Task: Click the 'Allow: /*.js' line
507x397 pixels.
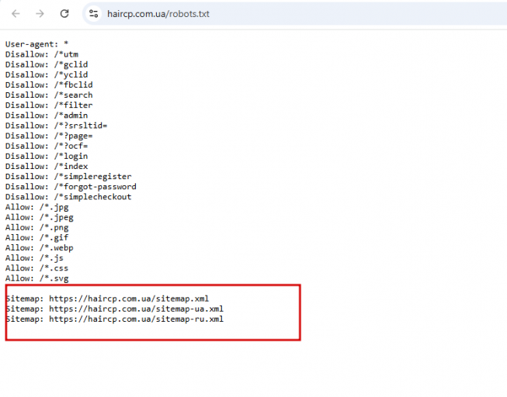Action: click(34, 257)
